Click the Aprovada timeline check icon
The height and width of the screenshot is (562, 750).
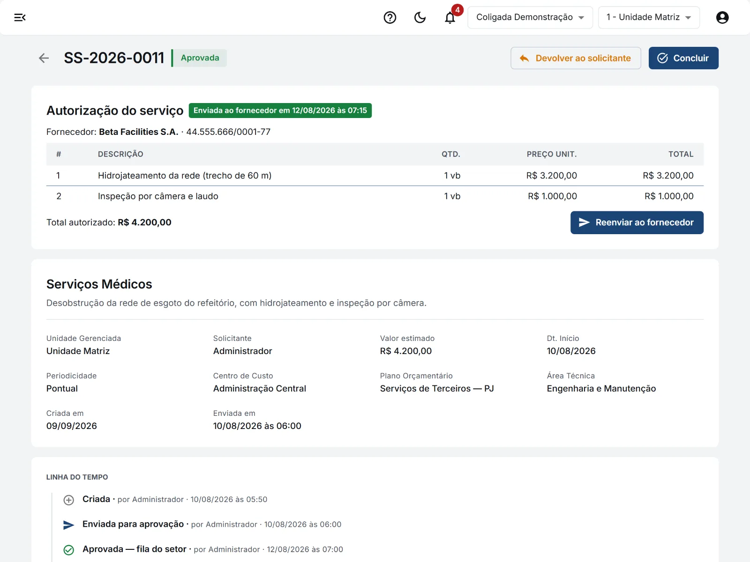69,550
